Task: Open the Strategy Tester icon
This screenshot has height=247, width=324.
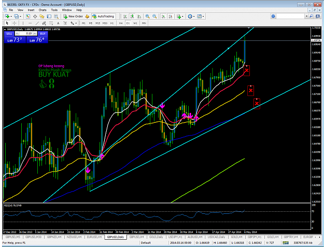Action: [56, 16]
